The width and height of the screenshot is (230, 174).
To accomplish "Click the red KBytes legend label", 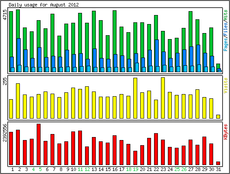I will 226,131.
